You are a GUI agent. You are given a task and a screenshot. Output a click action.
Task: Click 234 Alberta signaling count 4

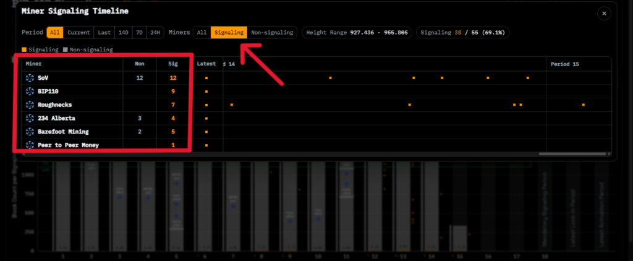tap(173, 118)
